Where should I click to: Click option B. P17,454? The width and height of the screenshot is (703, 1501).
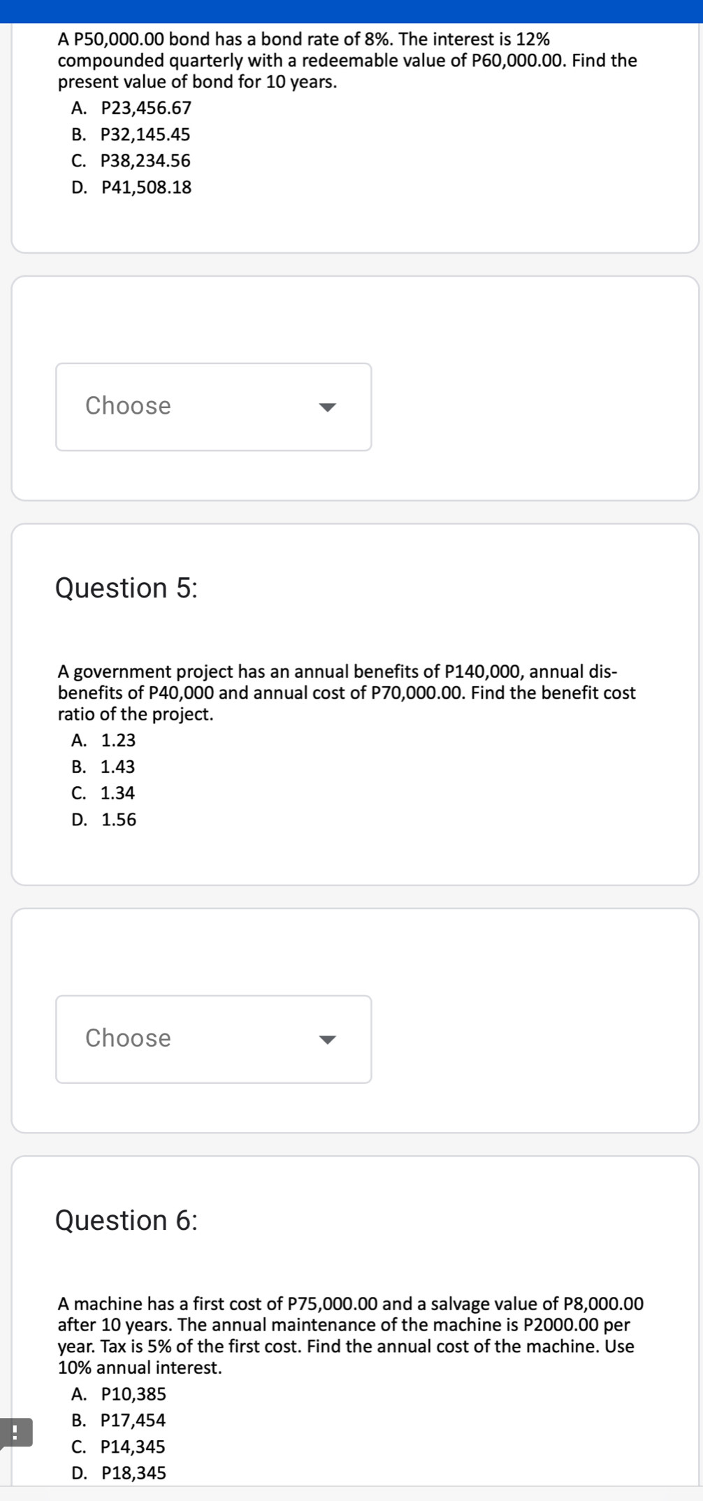coord(119,1421)
